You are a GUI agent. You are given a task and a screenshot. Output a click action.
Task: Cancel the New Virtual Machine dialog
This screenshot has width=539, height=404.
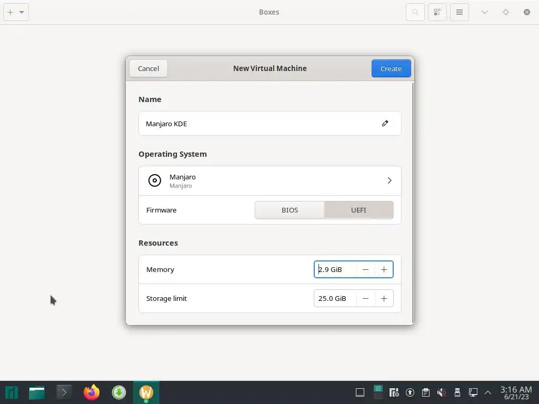pos(148,68)
